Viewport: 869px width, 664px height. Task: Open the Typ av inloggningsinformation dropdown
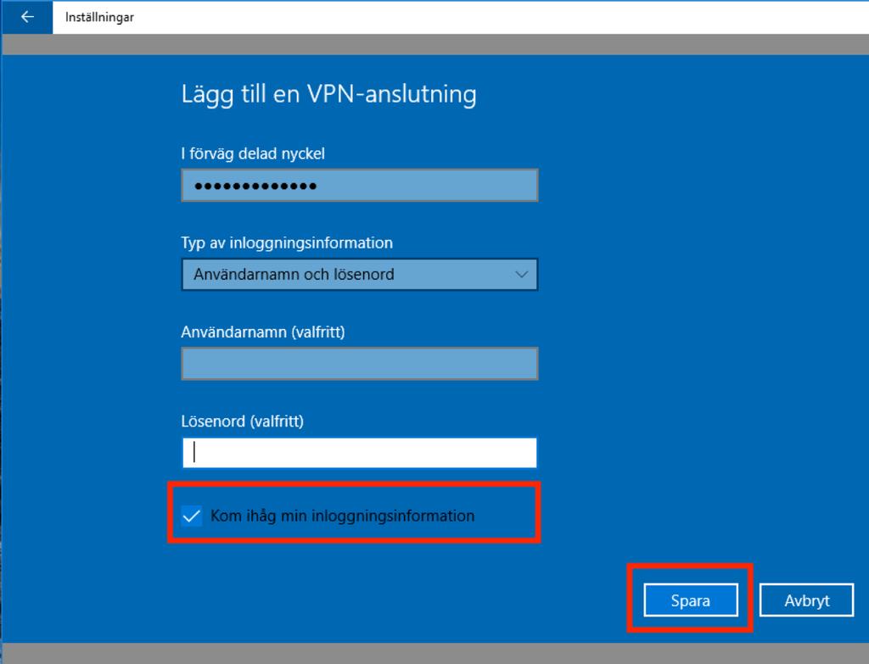tap(360, 274)
